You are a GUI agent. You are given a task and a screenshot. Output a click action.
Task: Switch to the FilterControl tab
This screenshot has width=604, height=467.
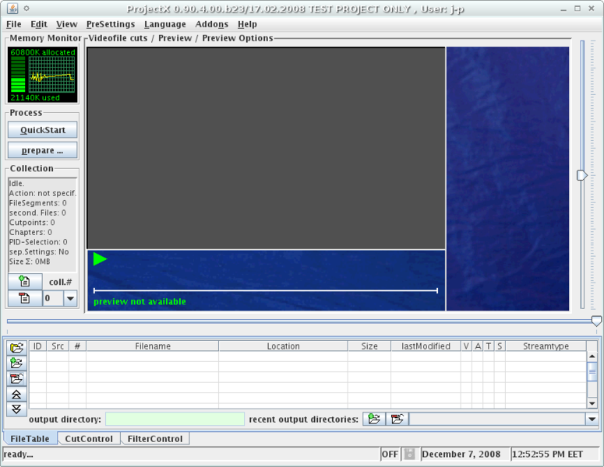tap(155, 439)
